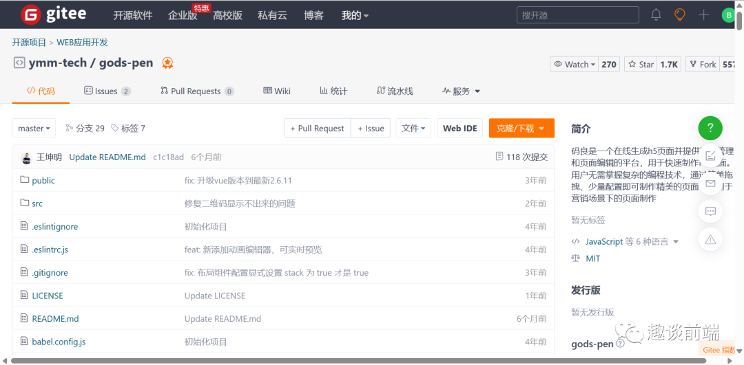Open the .eslintrc.js file
Viewport: 744px width, 365px height.
[50, 250]
